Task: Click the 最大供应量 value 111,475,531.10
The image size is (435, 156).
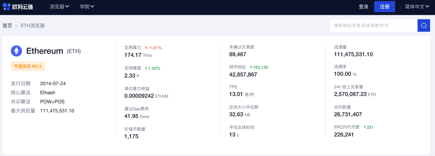Action: (x=57, y=111)
